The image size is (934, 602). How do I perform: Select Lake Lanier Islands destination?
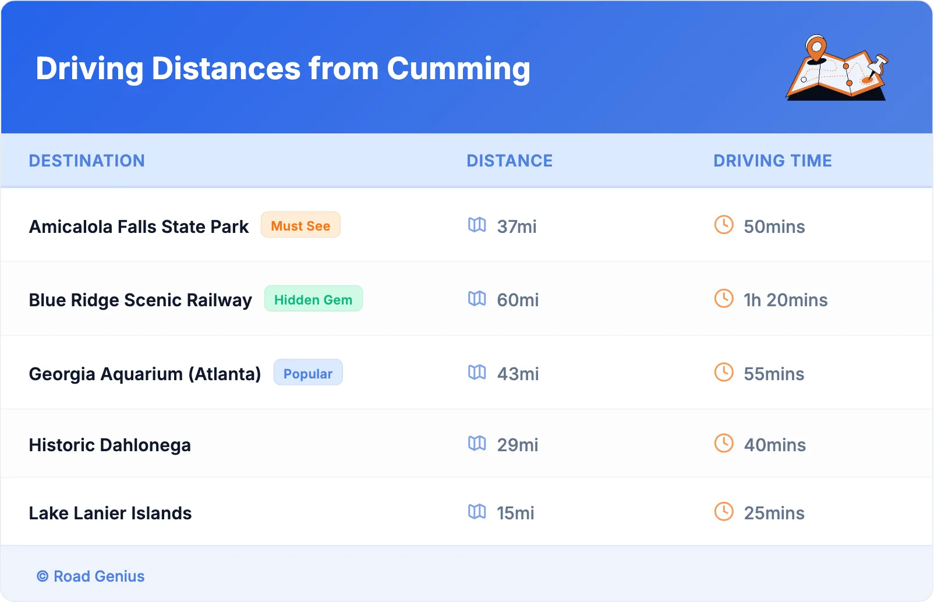[110, 513]
